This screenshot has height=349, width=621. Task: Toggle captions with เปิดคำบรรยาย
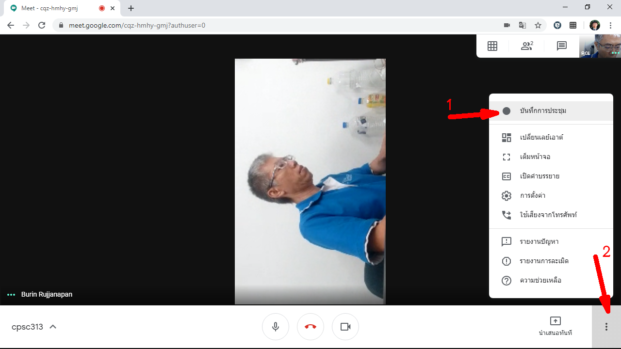(x=539, y=176)
